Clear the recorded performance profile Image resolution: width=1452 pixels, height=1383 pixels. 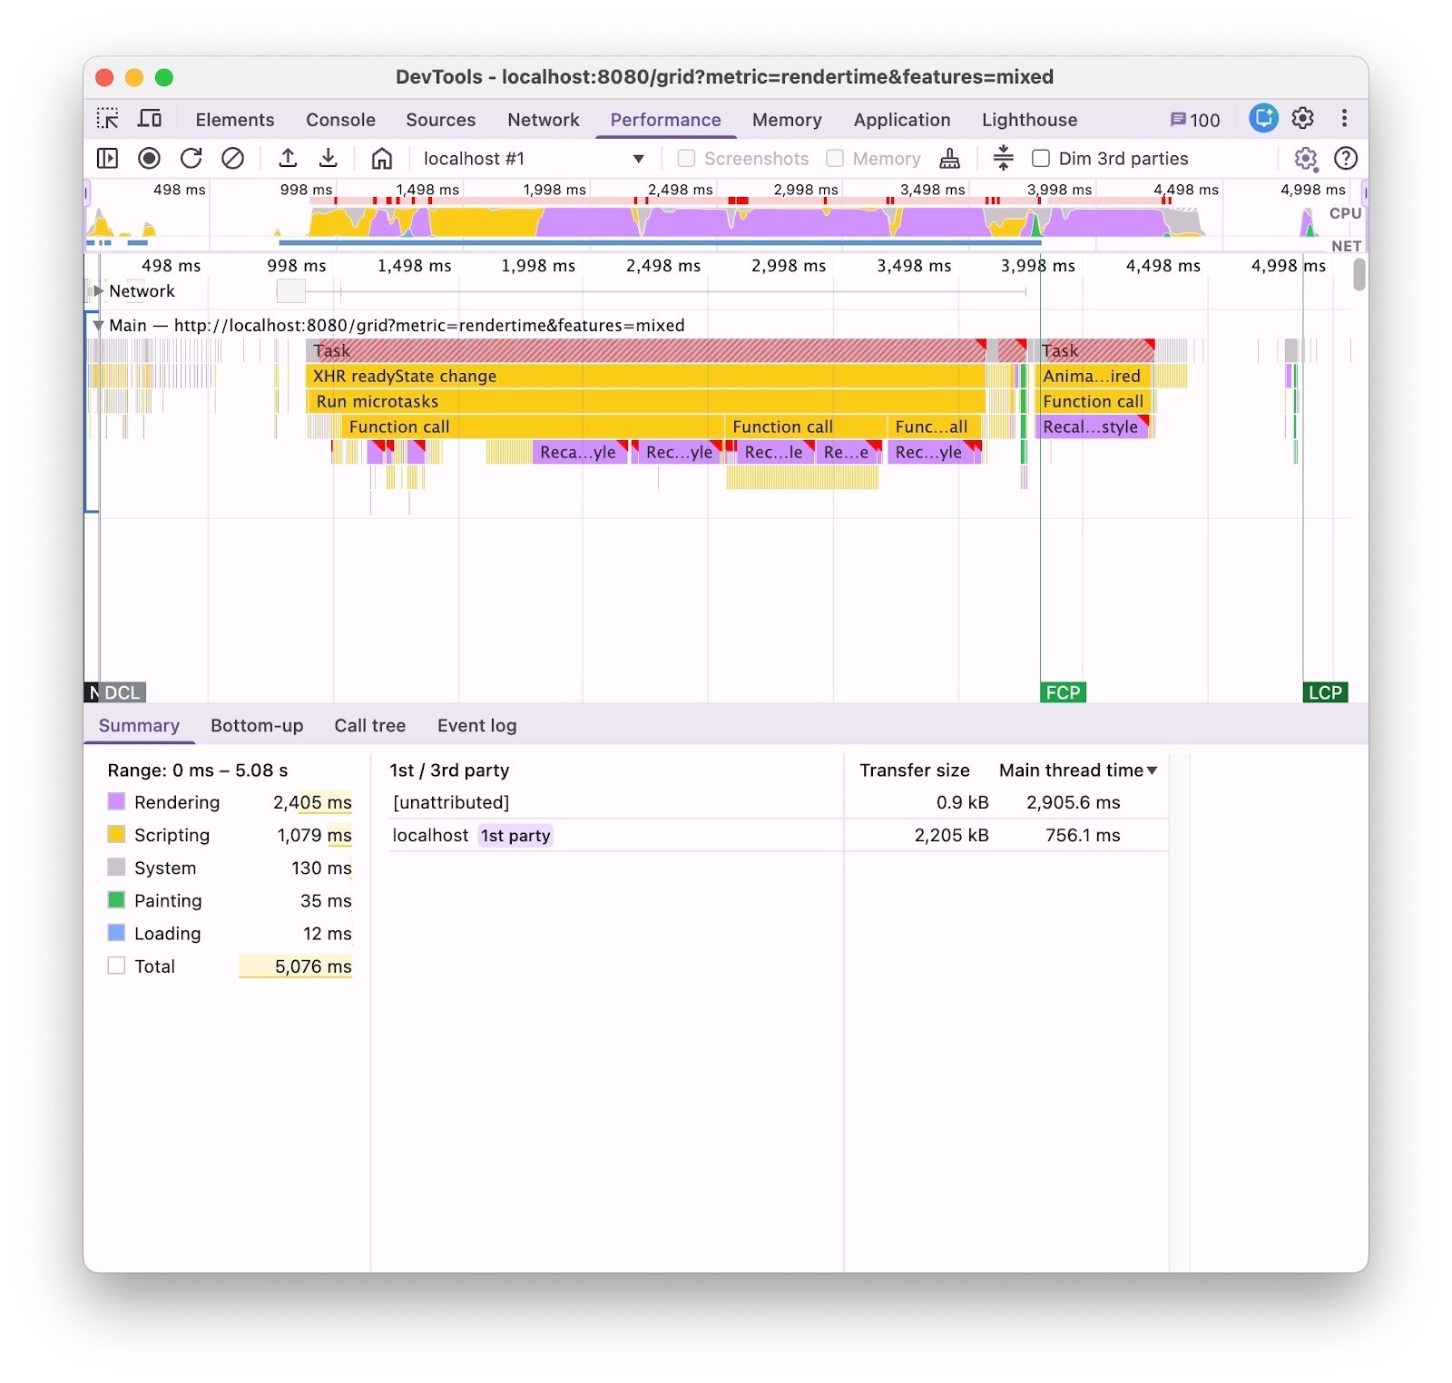(232, 159)
